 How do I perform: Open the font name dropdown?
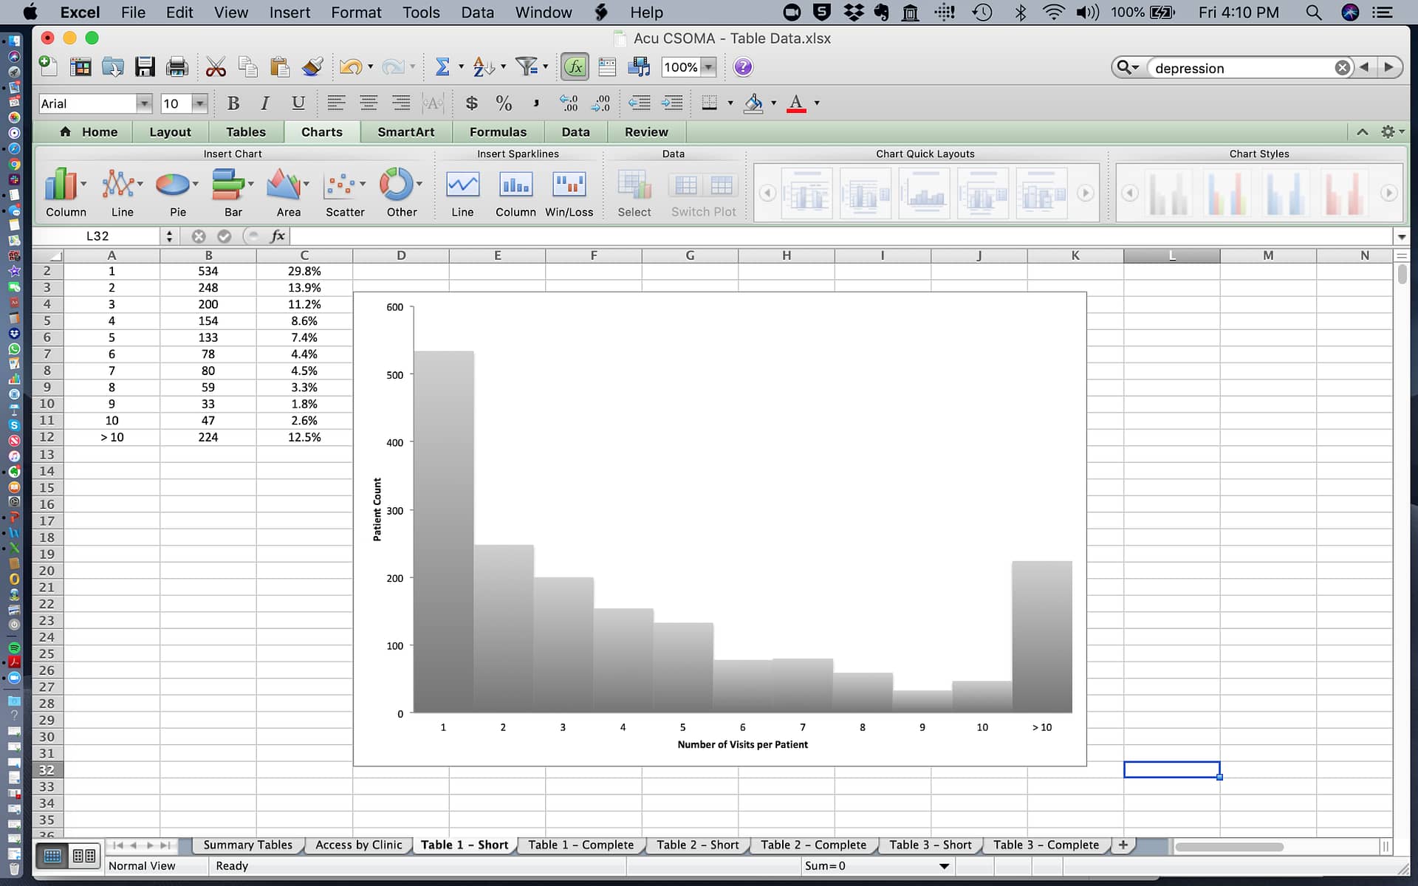point(145,103)
